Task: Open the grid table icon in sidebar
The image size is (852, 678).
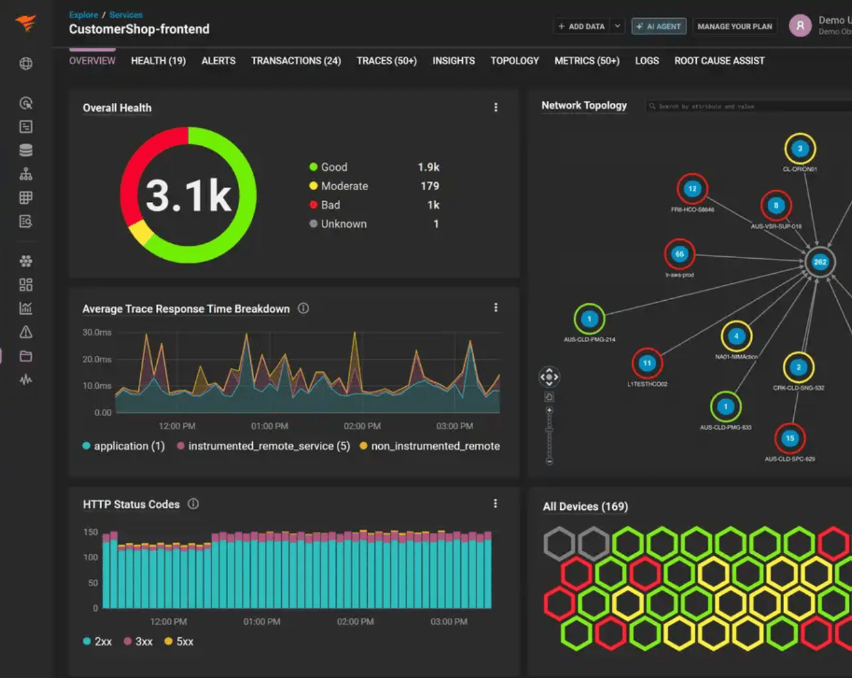Action: pyautogui.click(x=26, y=197)
